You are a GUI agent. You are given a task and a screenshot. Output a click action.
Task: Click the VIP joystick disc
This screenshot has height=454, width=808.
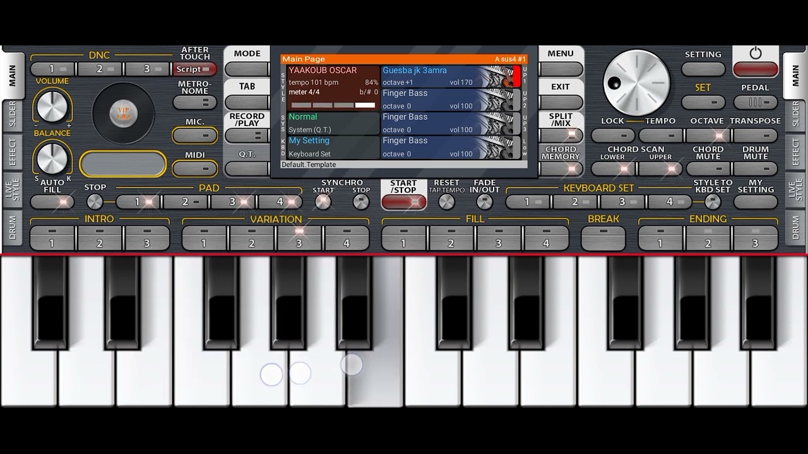click(124, 113)
